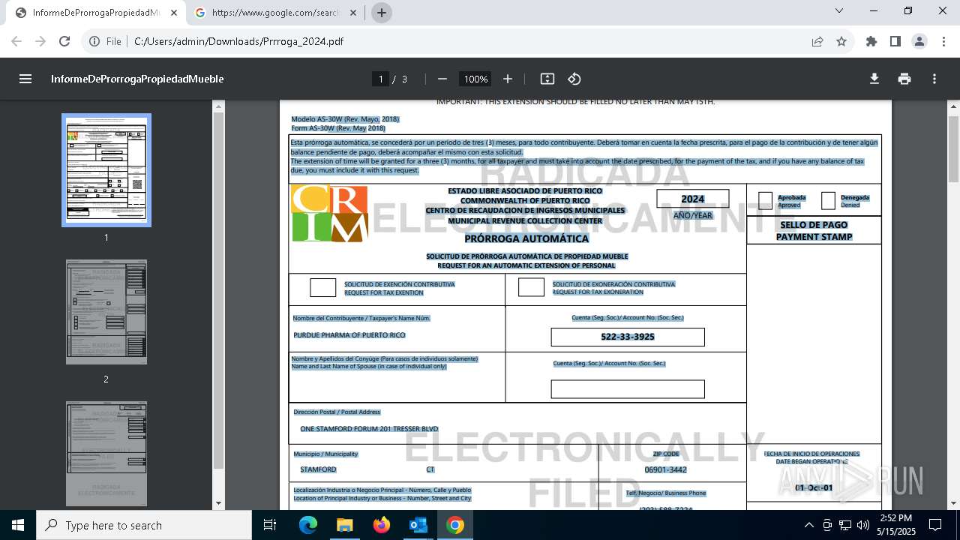Open network settings tray icon
This screenshot has height=540, width=960.
(845, 525)
